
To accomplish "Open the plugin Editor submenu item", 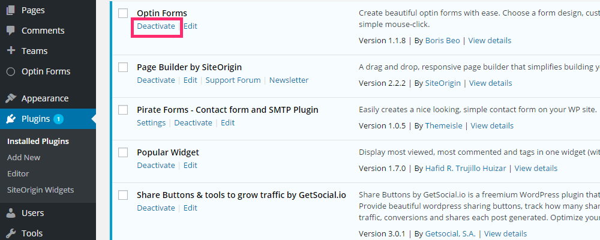I will pyautogui.click(x=18, y=173).
